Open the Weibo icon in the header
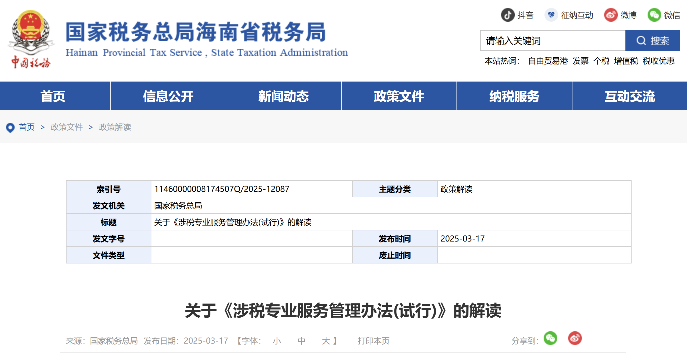 tap(610, 15)
